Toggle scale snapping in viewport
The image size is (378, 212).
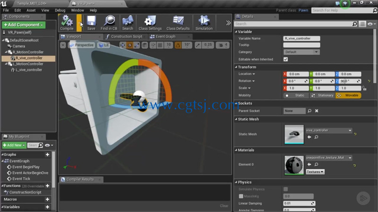click(198, 45)
